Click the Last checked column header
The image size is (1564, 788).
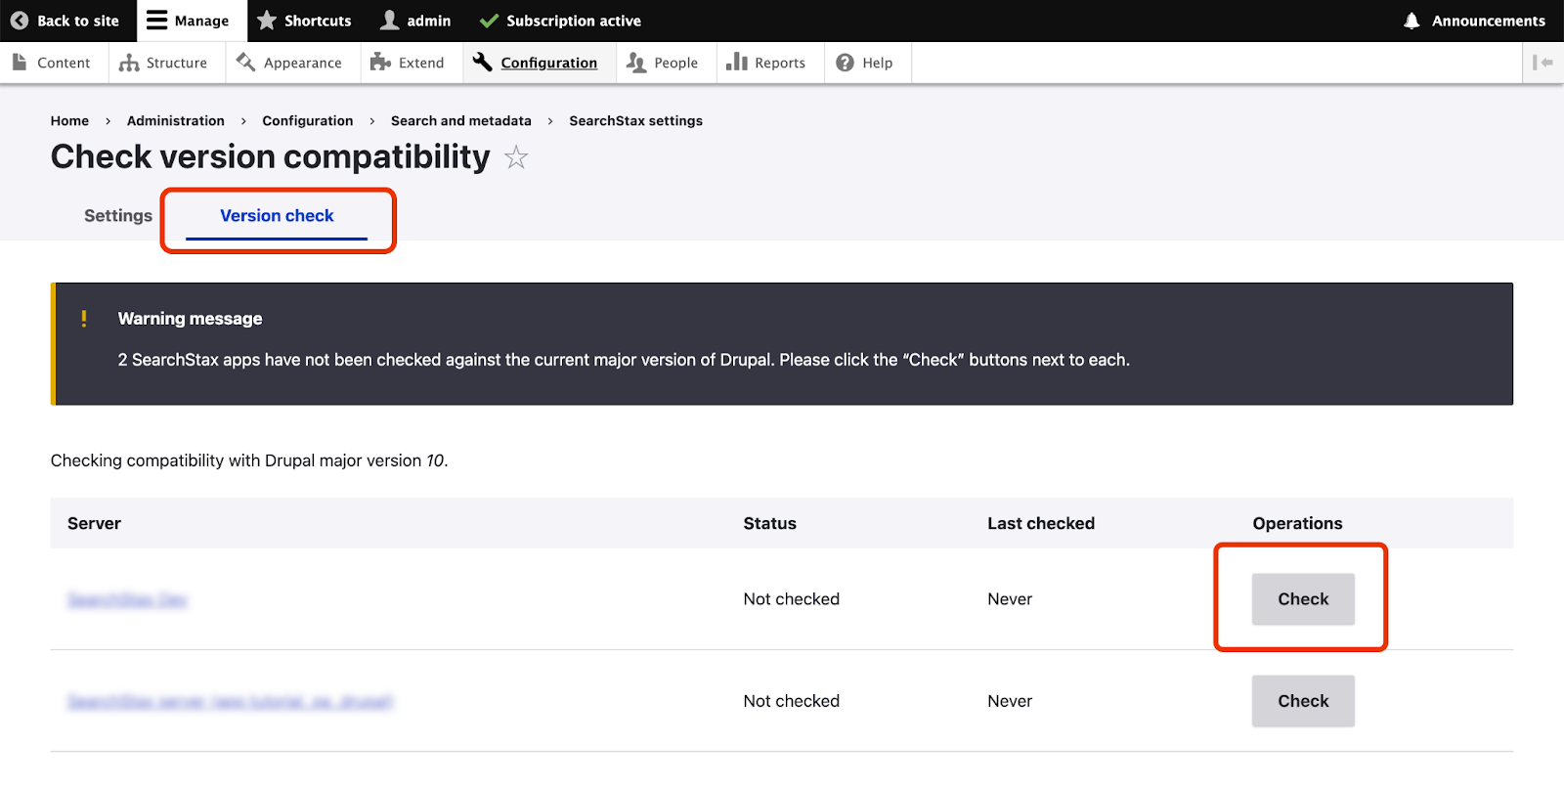coord(1041,524)
